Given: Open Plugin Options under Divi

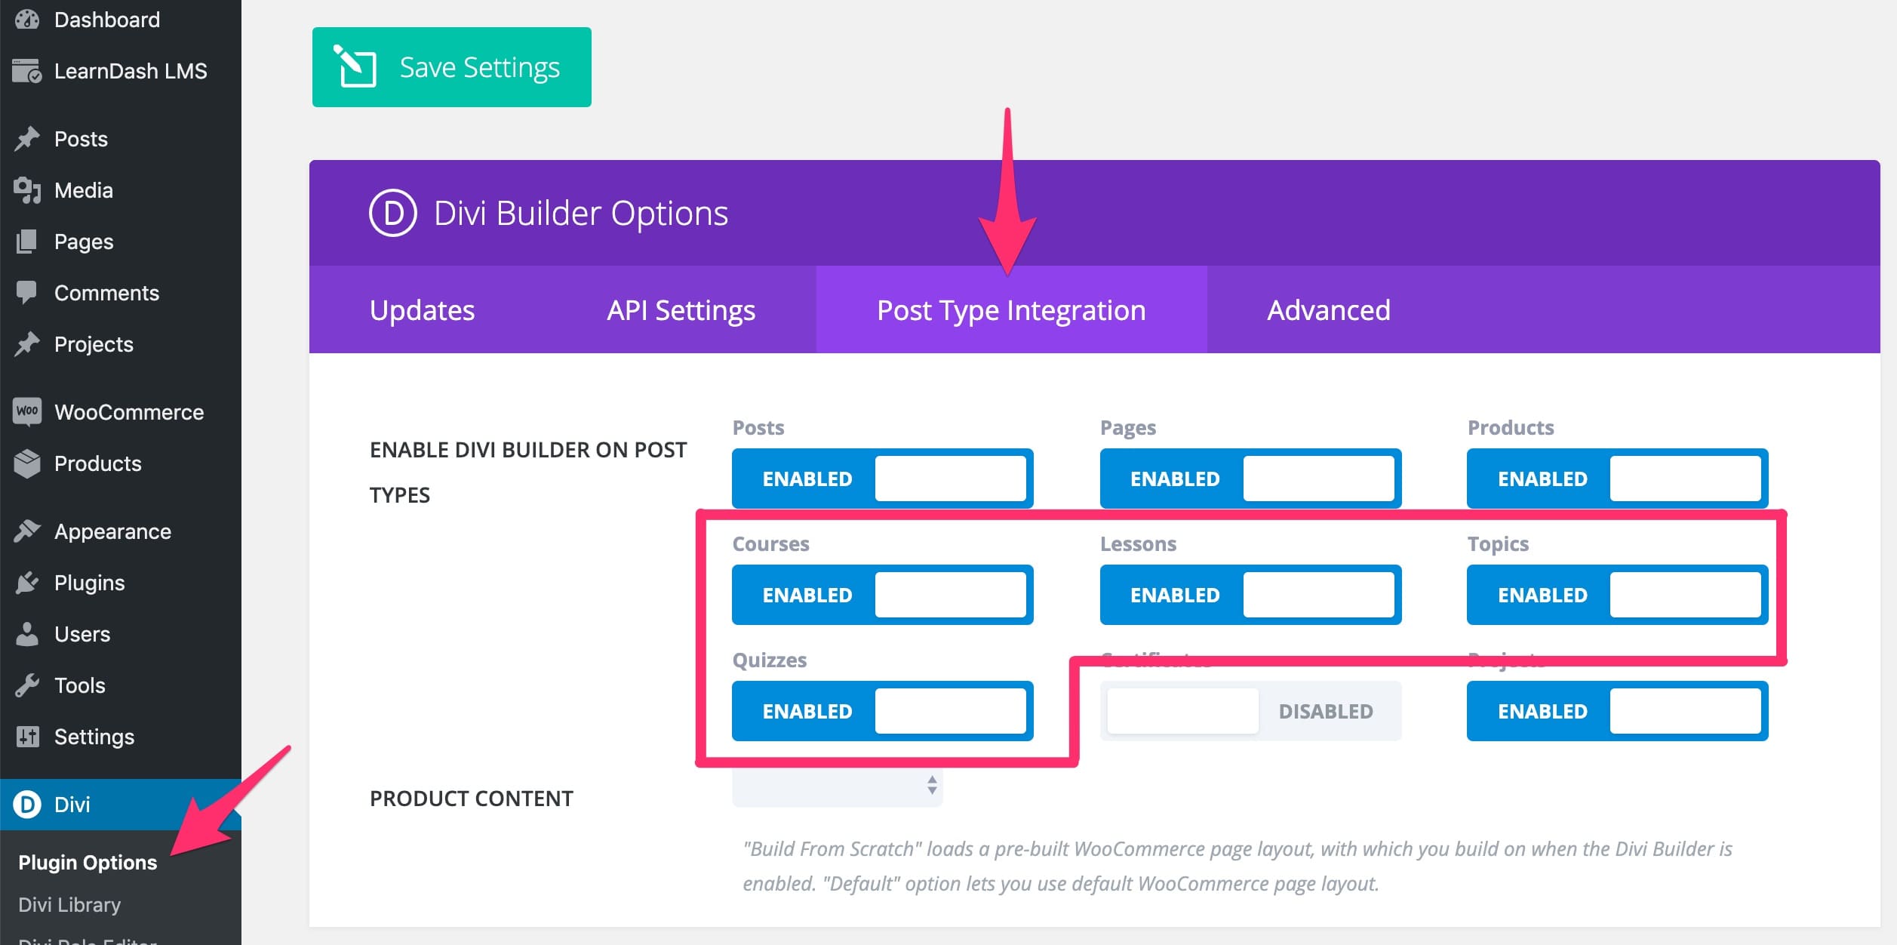Looking at the screenshot, I should (88, 862).
